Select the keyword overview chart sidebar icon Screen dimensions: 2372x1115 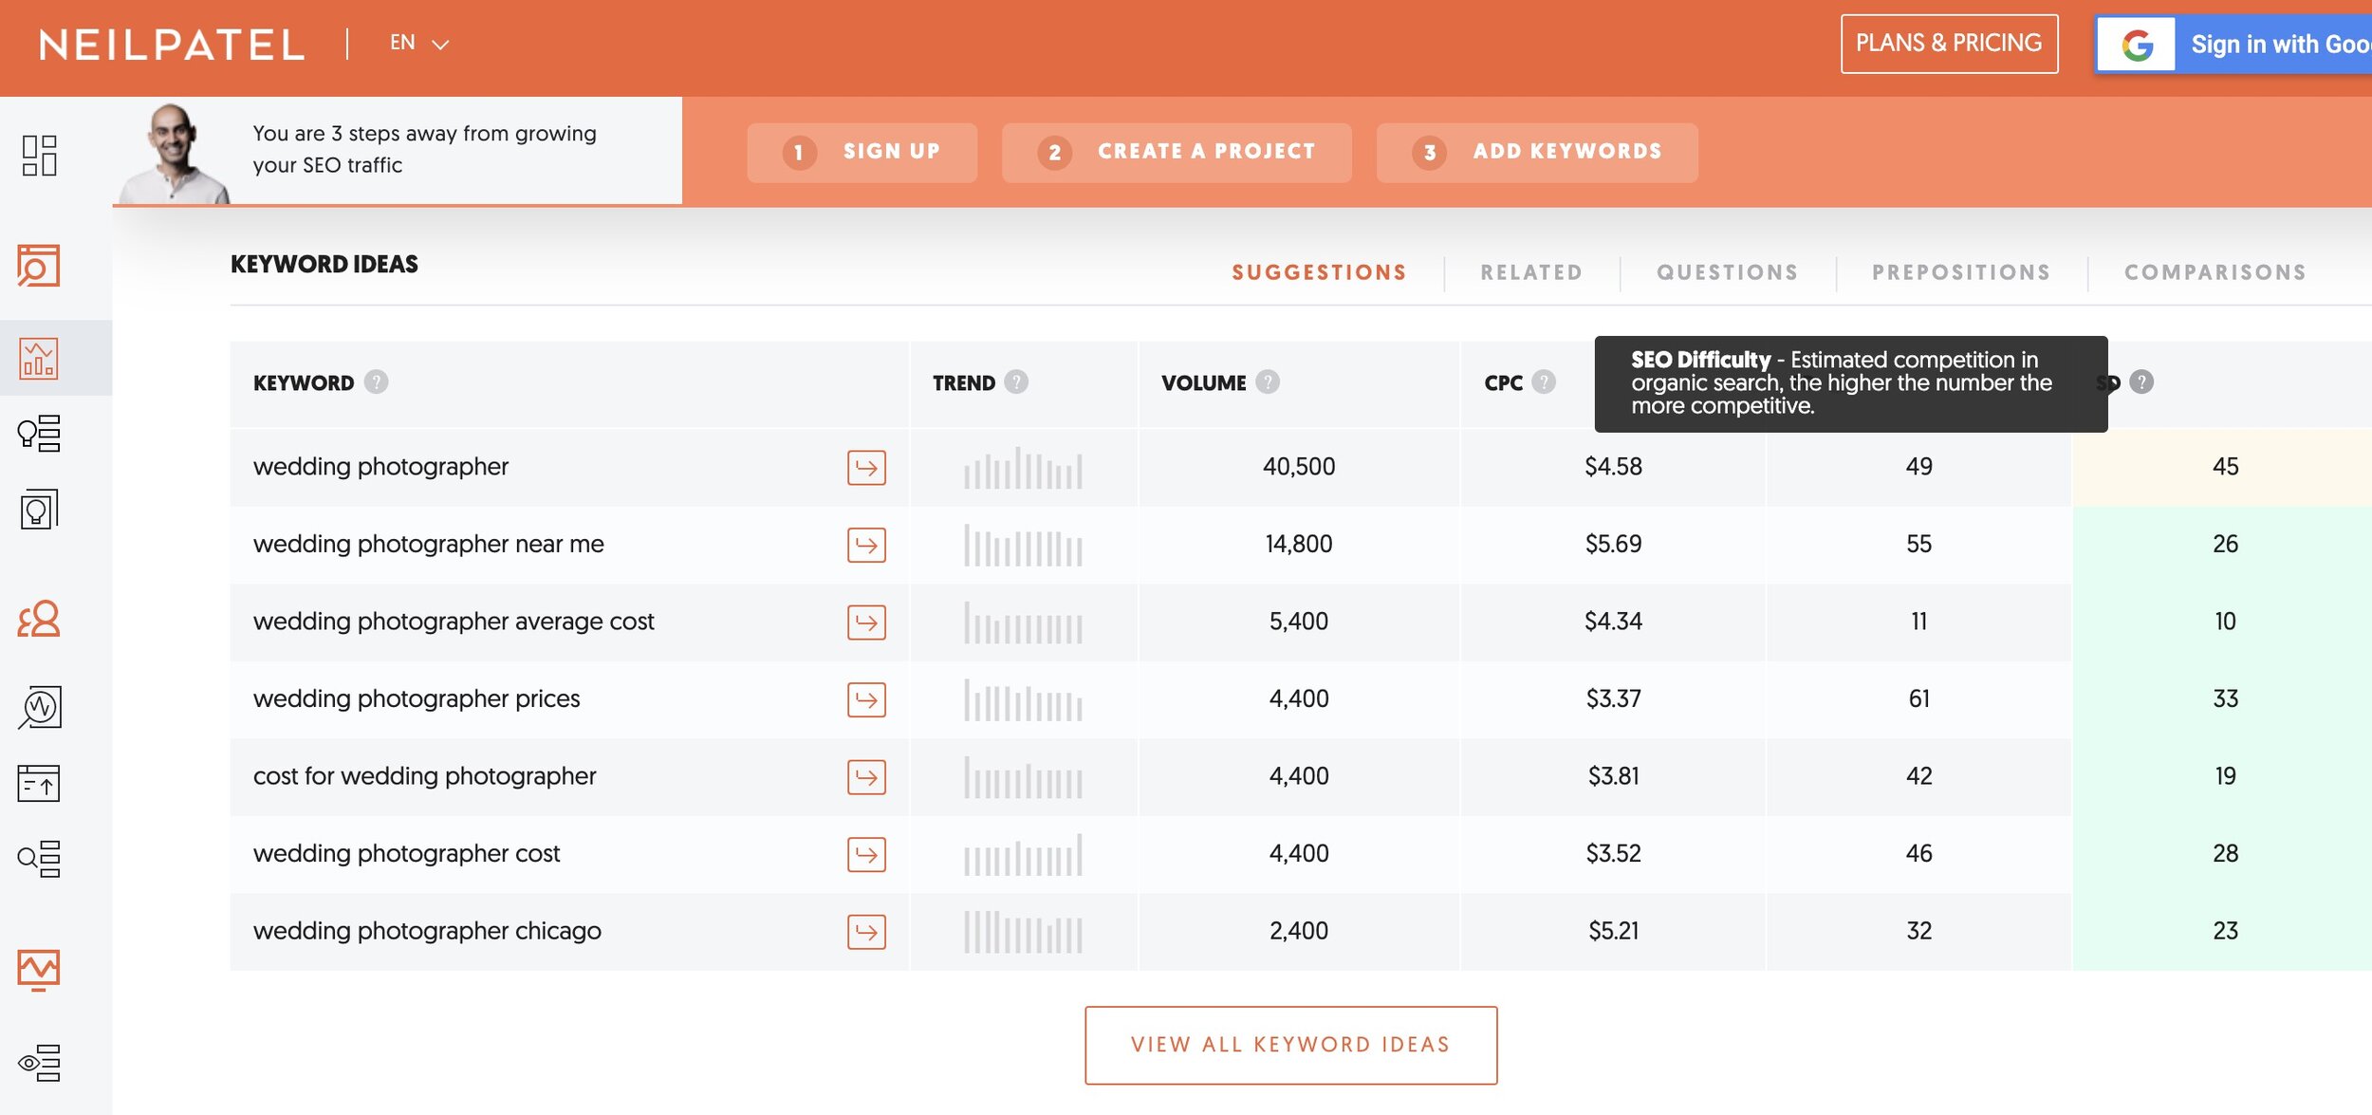coord(39,358)
